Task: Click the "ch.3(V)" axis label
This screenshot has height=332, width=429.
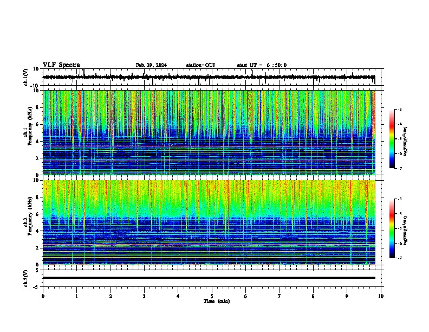Action: pos(26,278)
